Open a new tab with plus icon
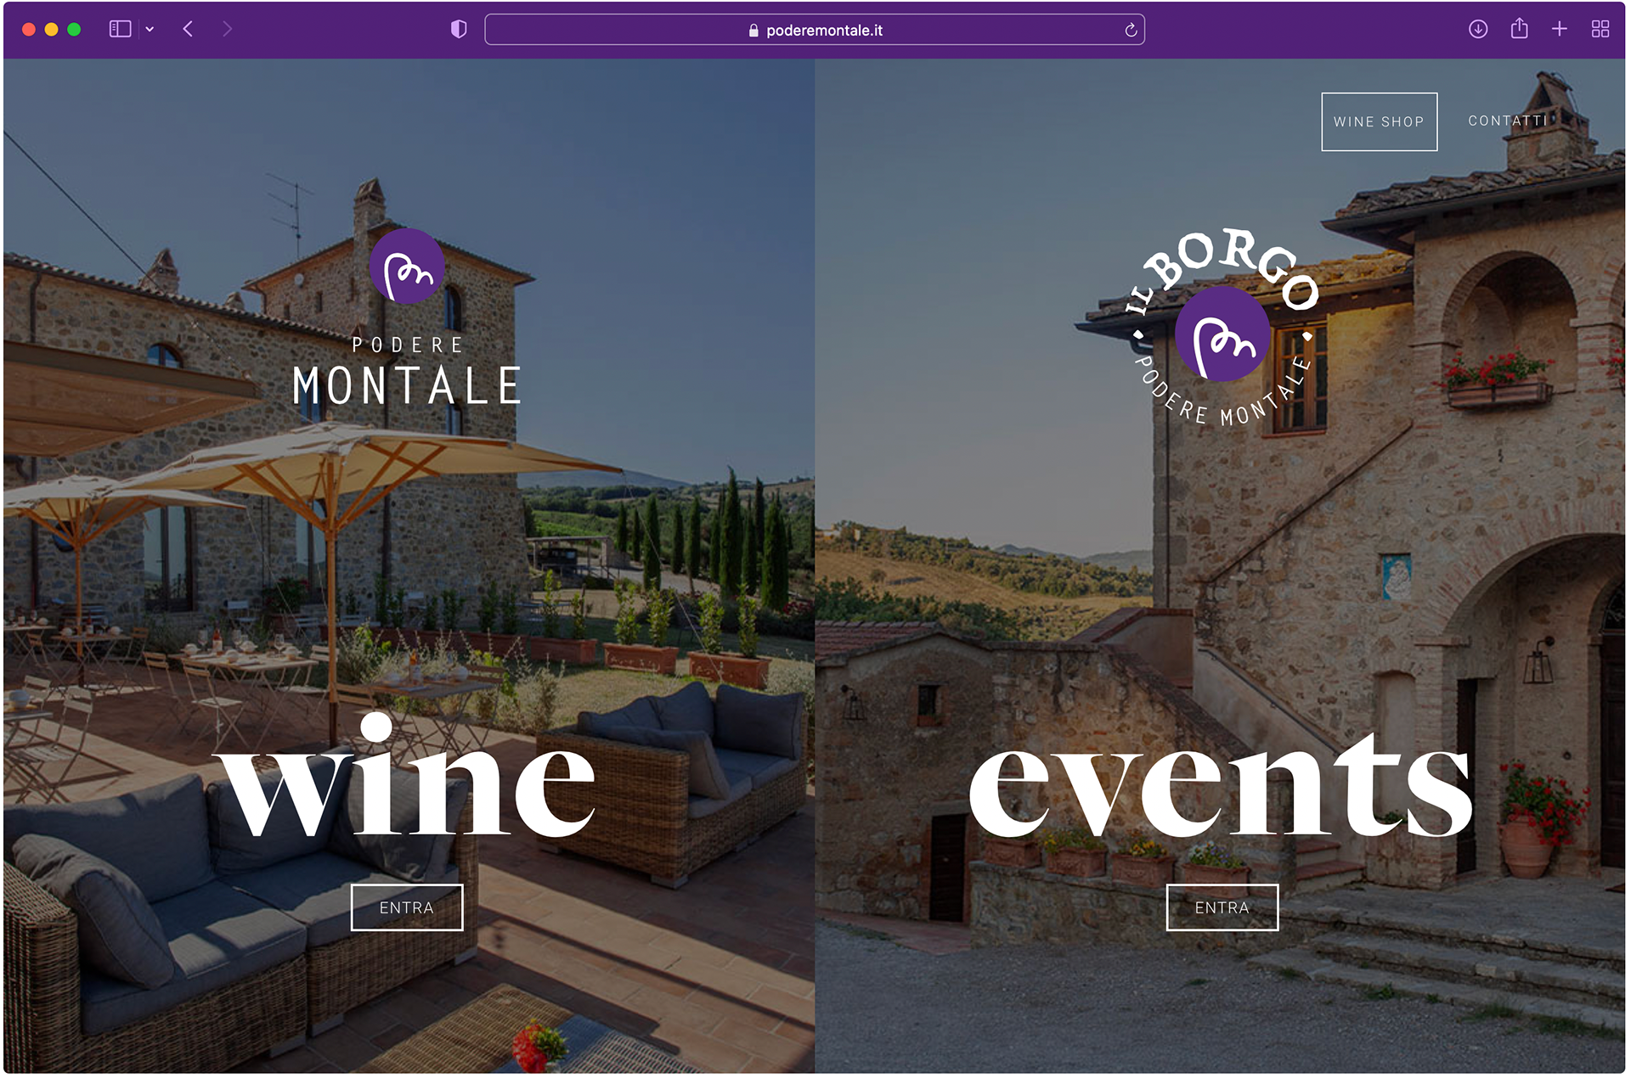Screen dimensions: 1631x1078 [1560, 29]
